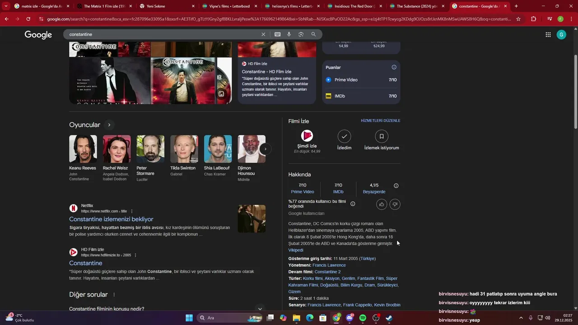This screenshot has height=325, width=578.
Task: Open the Google logo homepage link
Action: (38, 35)
